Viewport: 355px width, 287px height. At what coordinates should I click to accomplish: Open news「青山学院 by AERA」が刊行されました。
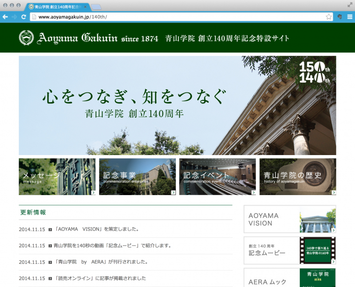click(101, 262)
